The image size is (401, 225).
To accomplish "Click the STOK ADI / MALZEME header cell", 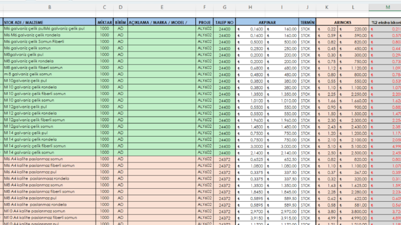I will pyautogui.click(x=50, y=22).
